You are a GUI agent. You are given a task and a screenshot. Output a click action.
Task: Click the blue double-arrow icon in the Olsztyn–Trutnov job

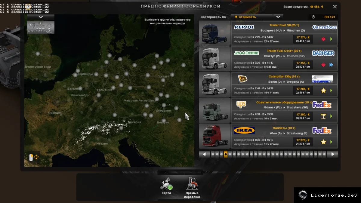[x=331, y=65]
